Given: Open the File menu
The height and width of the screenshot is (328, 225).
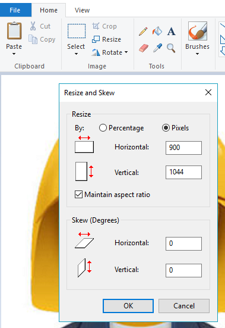Looking at the screenshot, I should pyautogui.click(x=15, y=10).
